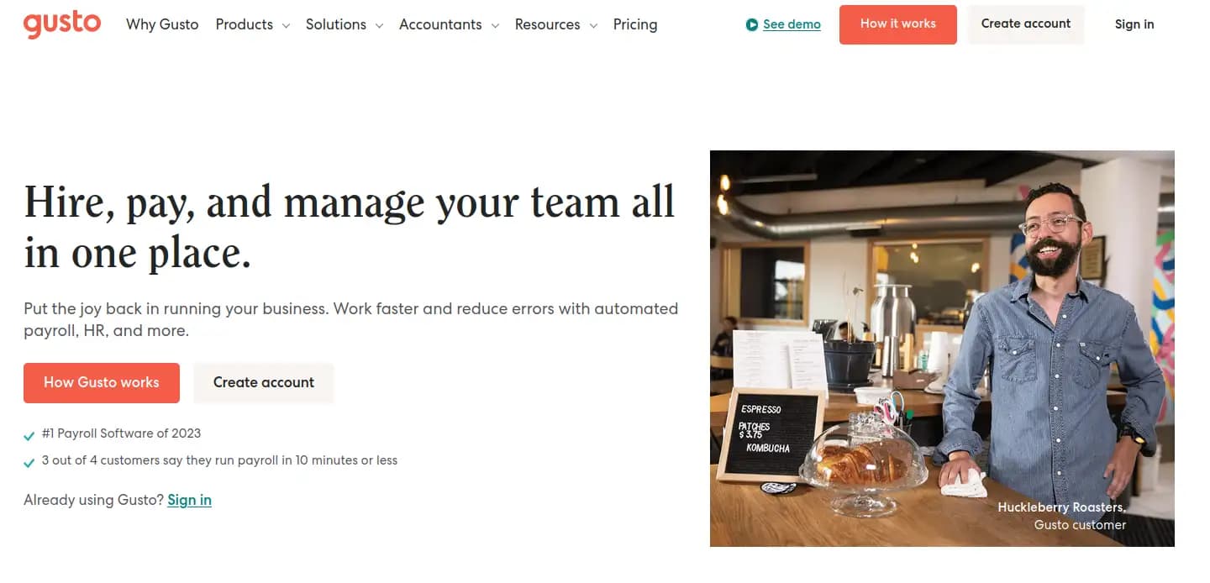Click the checkmark beside #1 Payroll Software
Image resolution: width=1210 pixels, height=583 pixels.
29,435
